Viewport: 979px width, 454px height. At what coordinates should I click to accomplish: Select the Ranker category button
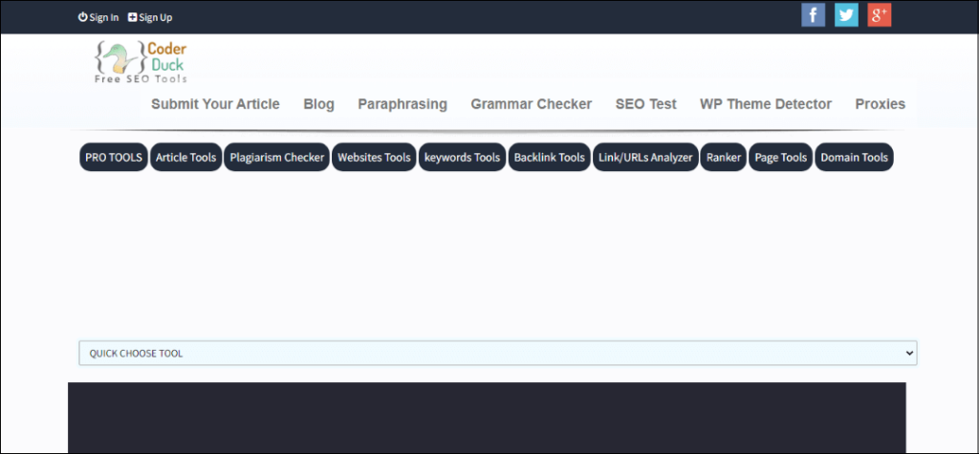tap(724, 158)
